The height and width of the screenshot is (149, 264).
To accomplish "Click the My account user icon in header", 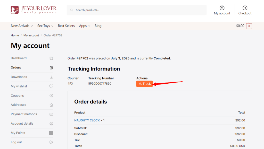I will coord(222,8).
